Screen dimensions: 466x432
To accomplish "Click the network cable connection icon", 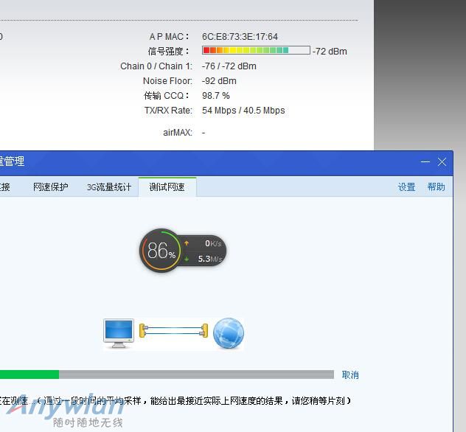I will click(x=173, y=331).
